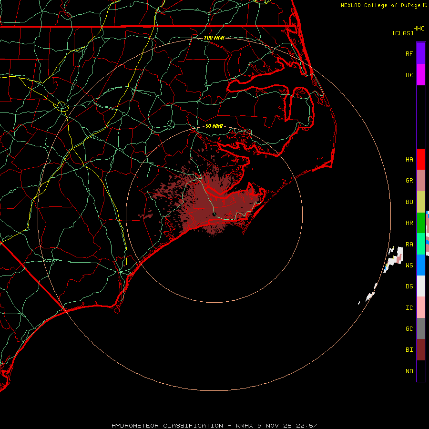Click the white DS legend swatch
429x429 pixels.
(x=421, y=286)
